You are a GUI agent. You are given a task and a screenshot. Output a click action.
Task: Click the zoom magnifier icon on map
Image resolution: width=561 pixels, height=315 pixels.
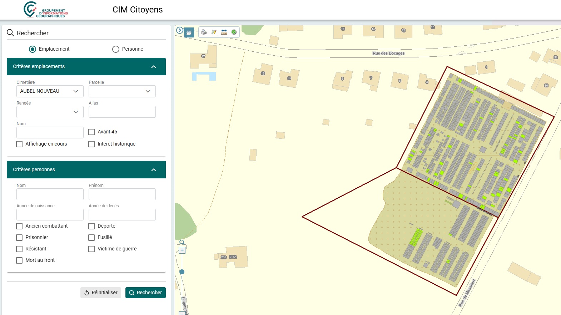[x=182, y=242]
